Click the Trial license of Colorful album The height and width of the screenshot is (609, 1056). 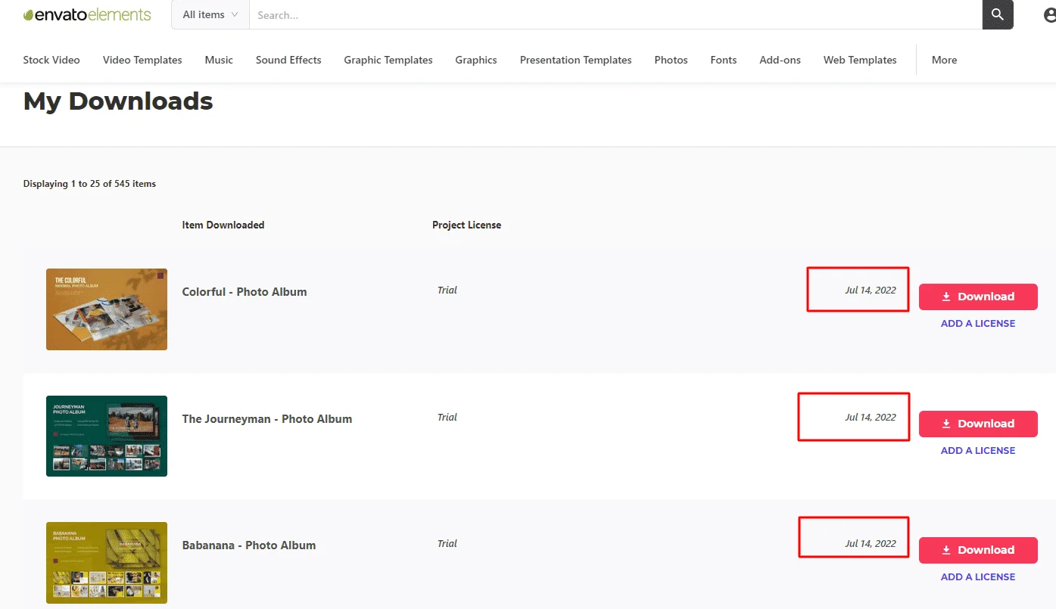coord(447,290)
